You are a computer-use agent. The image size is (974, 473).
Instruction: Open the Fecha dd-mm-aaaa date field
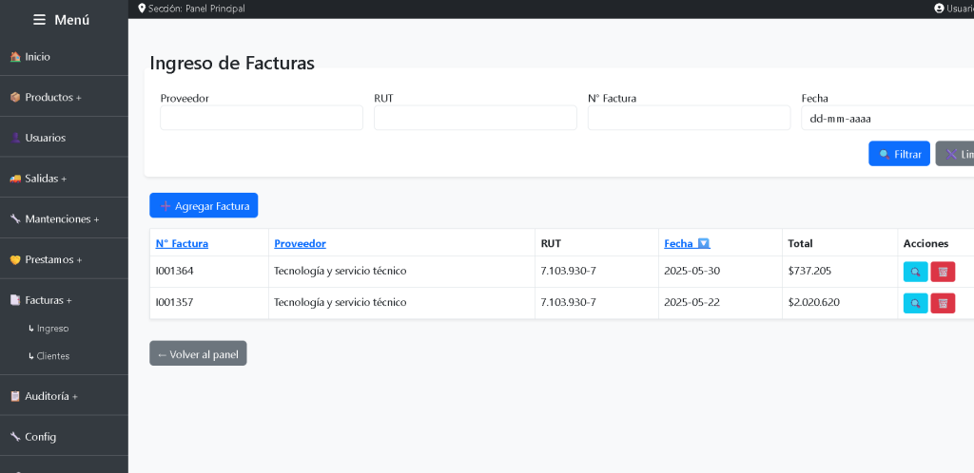pos(887,118)
